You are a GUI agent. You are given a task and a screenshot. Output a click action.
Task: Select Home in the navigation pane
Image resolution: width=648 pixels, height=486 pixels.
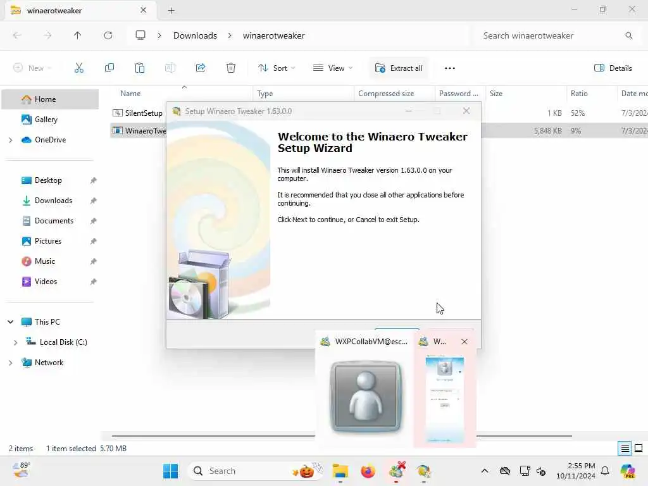pyautogui.click(x=49, y=99)
